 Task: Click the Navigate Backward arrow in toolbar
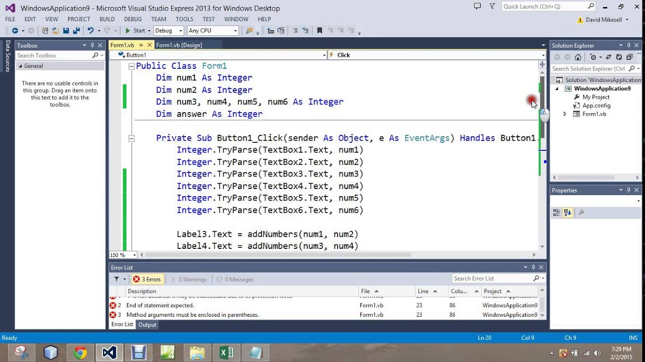[15, 31]
